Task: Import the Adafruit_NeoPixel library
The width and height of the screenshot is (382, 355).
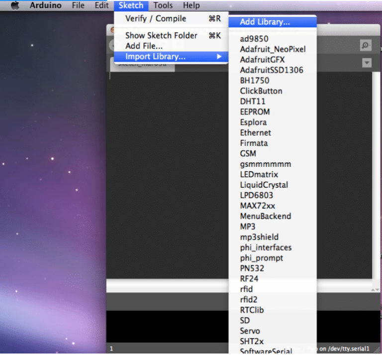Action: pyautogui.click(x=273, y=49)
